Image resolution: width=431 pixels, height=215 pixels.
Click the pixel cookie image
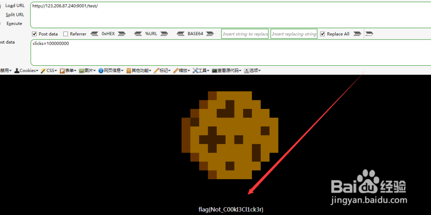tap(230, 135)
